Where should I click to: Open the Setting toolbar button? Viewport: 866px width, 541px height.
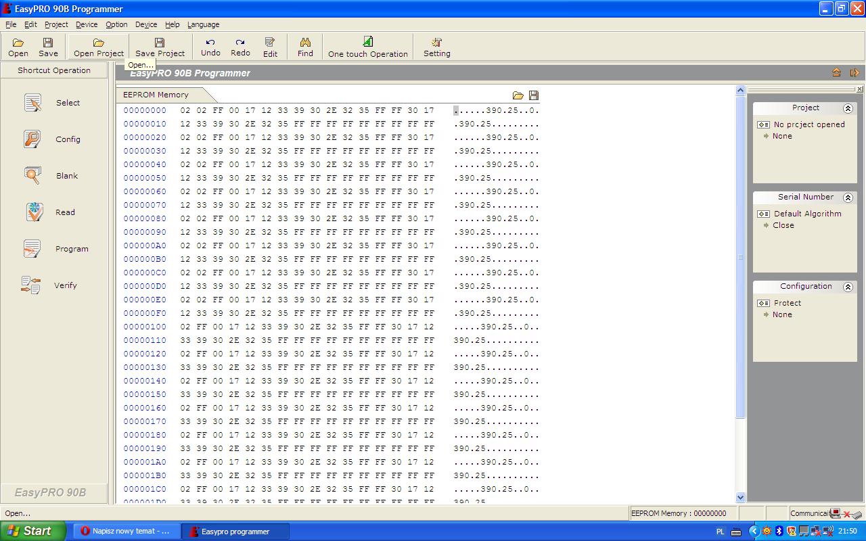click(437, 47)
